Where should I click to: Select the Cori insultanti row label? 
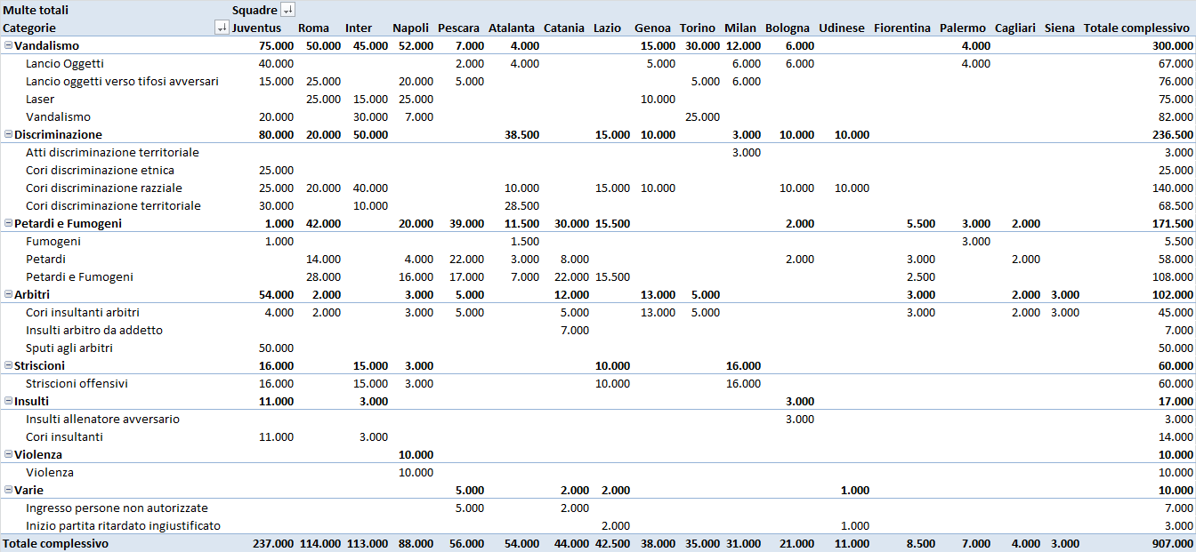(x=64, y=436)
